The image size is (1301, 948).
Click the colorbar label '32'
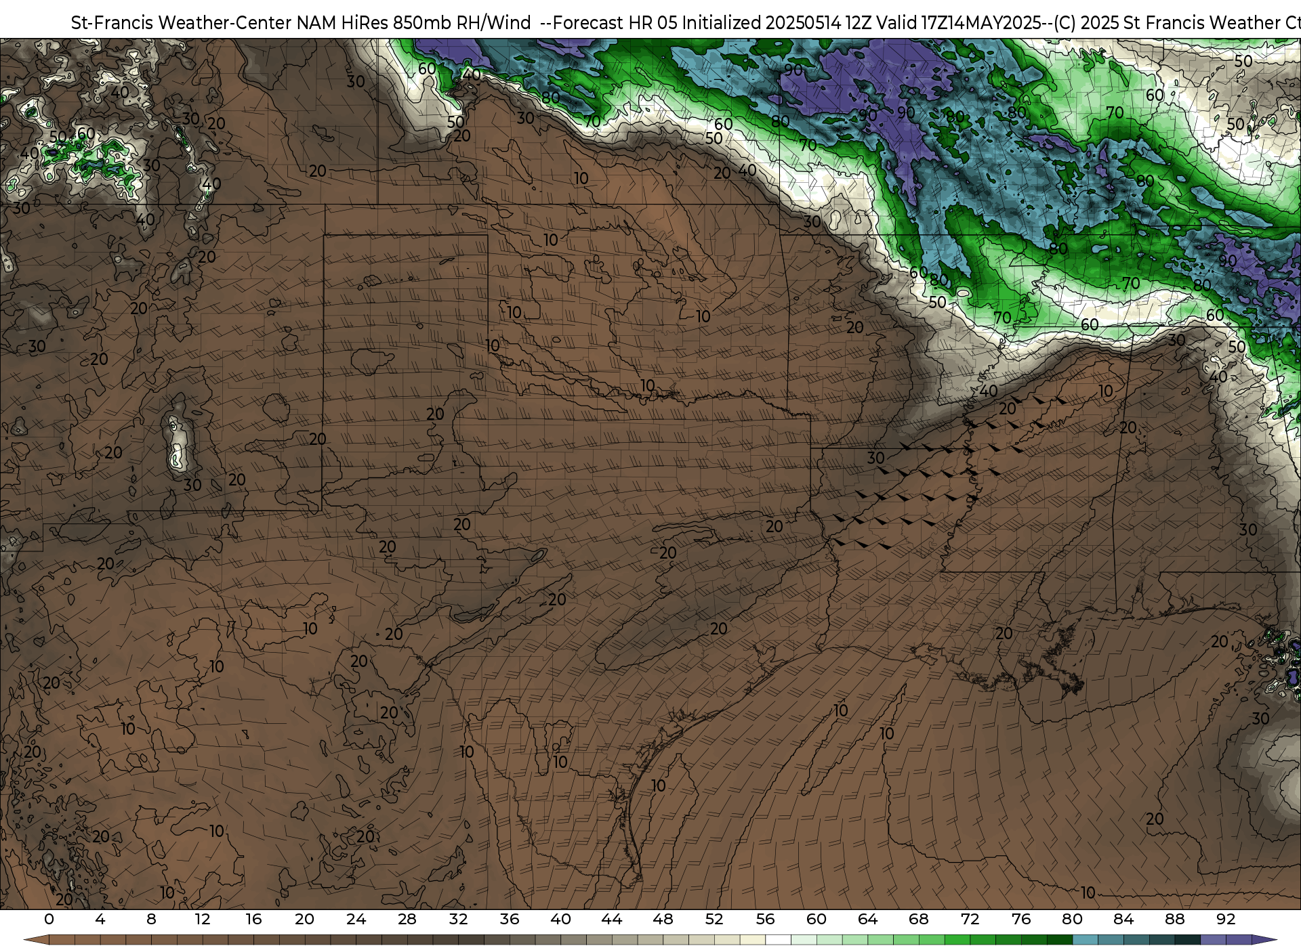(458, 919)
